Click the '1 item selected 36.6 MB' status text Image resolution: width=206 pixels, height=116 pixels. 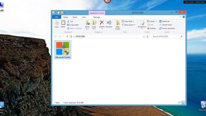73,103
